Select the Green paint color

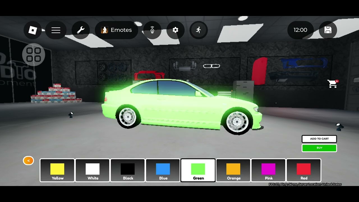click(198, 170)
